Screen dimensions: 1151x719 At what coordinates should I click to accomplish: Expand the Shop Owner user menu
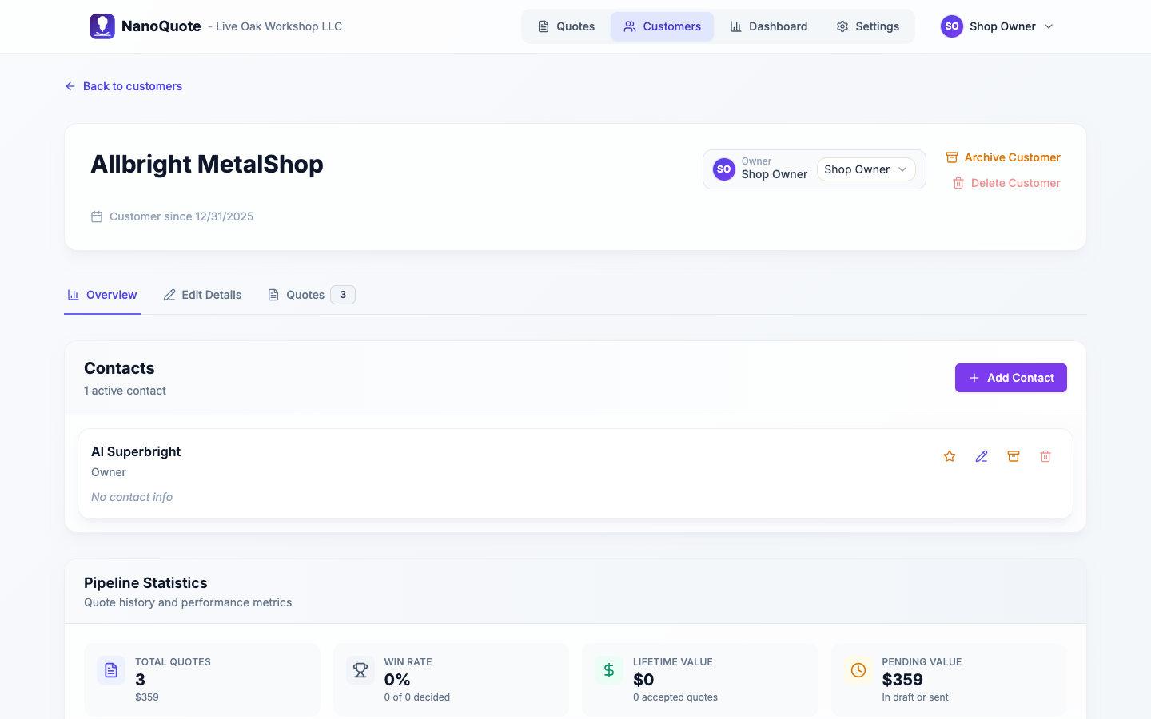pyautogui.click(x=998, y=26)
